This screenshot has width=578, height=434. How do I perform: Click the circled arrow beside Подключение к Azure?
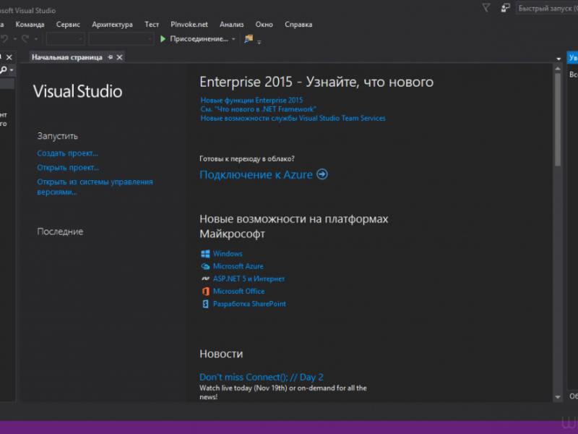(x=322, y=174)
